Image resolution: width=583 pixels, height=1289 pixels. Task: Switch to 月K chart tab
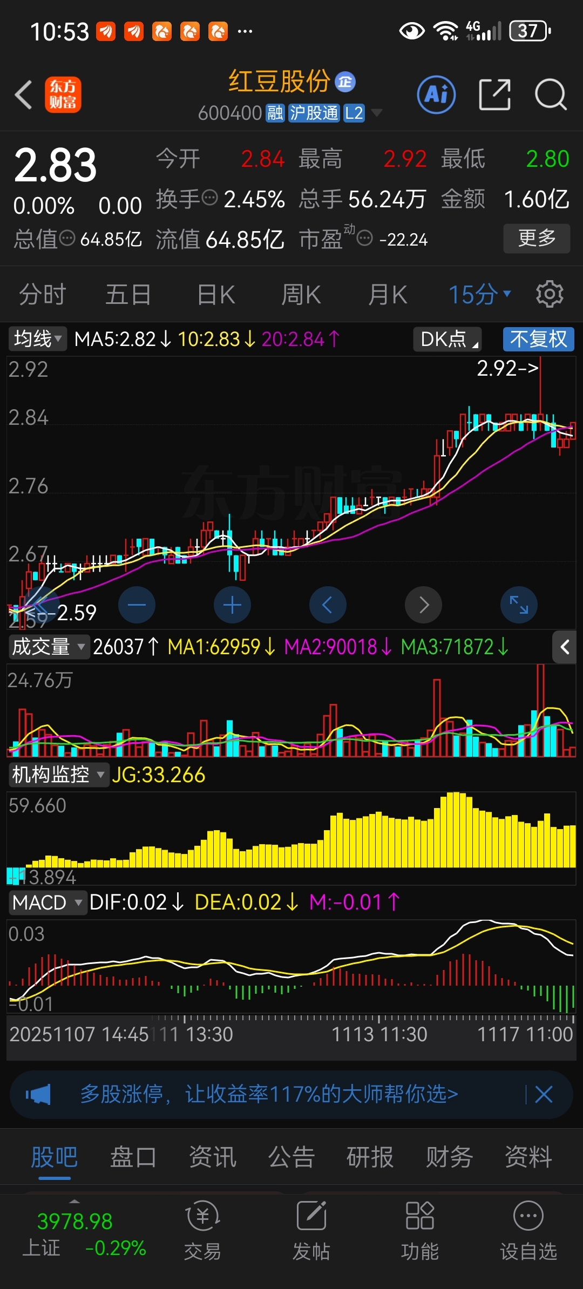(388, 295)
